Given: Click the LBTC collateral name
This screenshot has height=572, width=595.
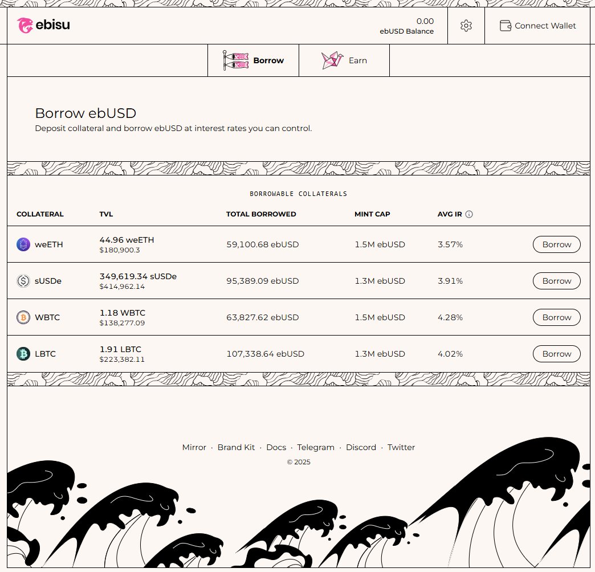Looking at the screenshot, I should [x=45, y=354].
